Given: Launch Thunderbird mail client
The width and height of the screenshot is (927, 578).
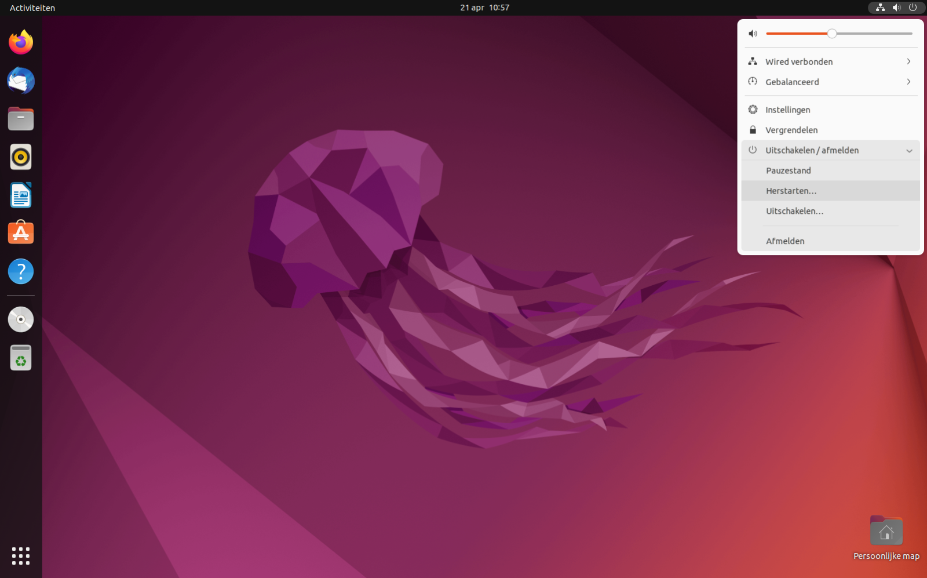Looking at the screenshot, I should pos(21,81).
